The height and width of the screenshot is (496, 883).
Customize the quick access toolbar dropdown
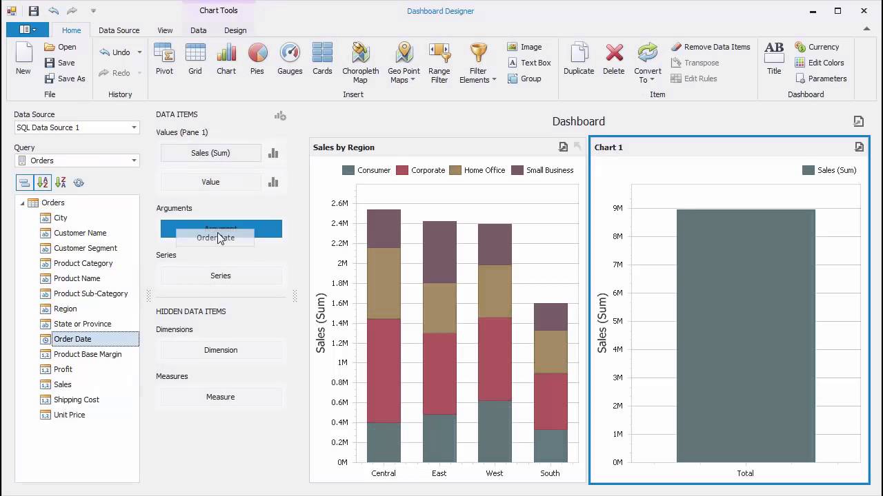93,11
